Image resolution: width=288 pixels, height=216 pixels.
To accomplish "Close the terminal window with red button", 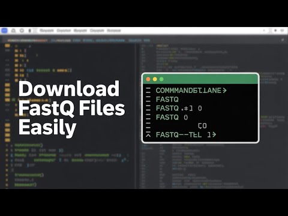I will tap(148, 79).
